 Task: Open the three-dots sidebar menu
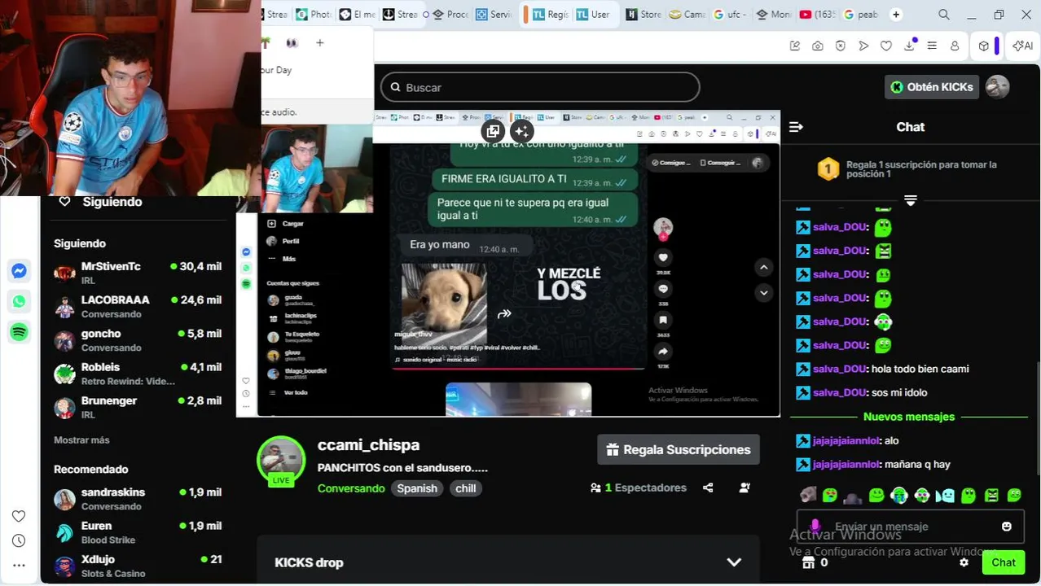coord(19,565)
